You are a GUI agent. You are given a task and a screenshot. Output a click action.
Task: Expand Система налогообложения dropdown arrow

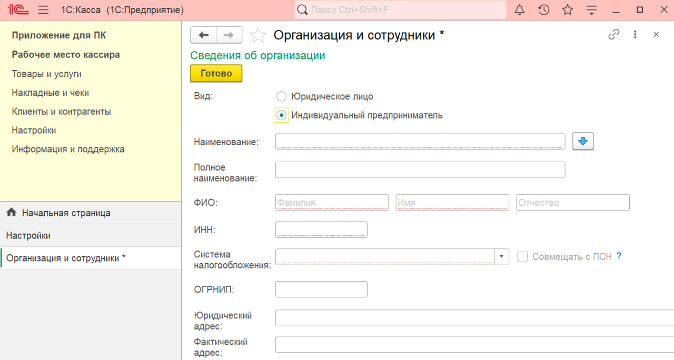(x=501, y=256)
